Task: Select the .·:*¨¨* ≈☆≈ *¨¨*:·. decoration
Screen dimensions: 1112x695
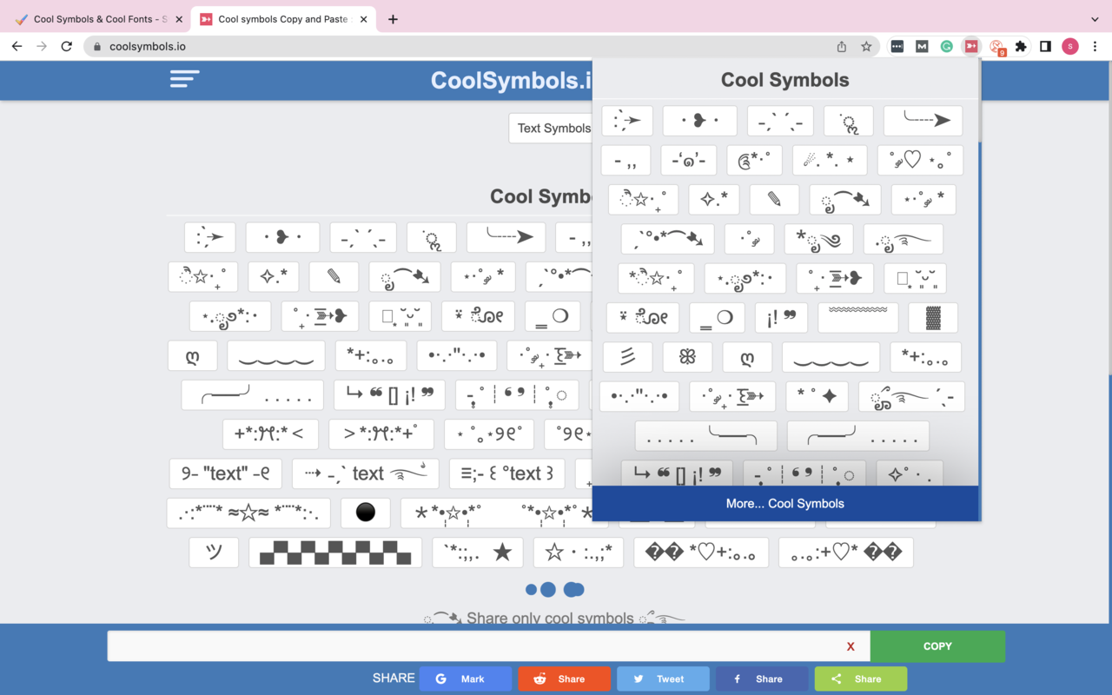Action: click(248, 513)
